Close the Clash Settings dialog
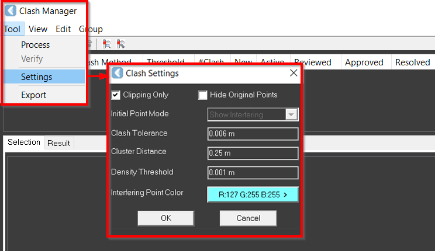The width and height of the screenshot is (435, 251). pos(294,73)
